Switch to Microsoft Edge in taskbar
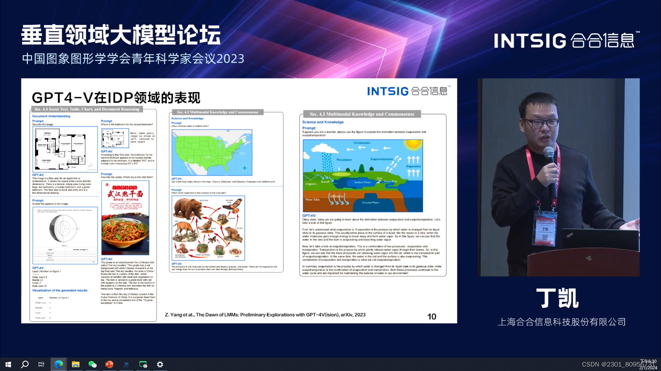The height and width of the screenshot is (371, 661). tap(59, 364)
